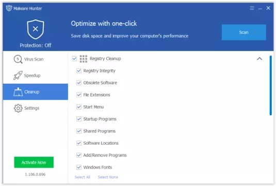This screenshot has height=186, width=276.
Task: Click the Select None link
Action: click(108, 177)
